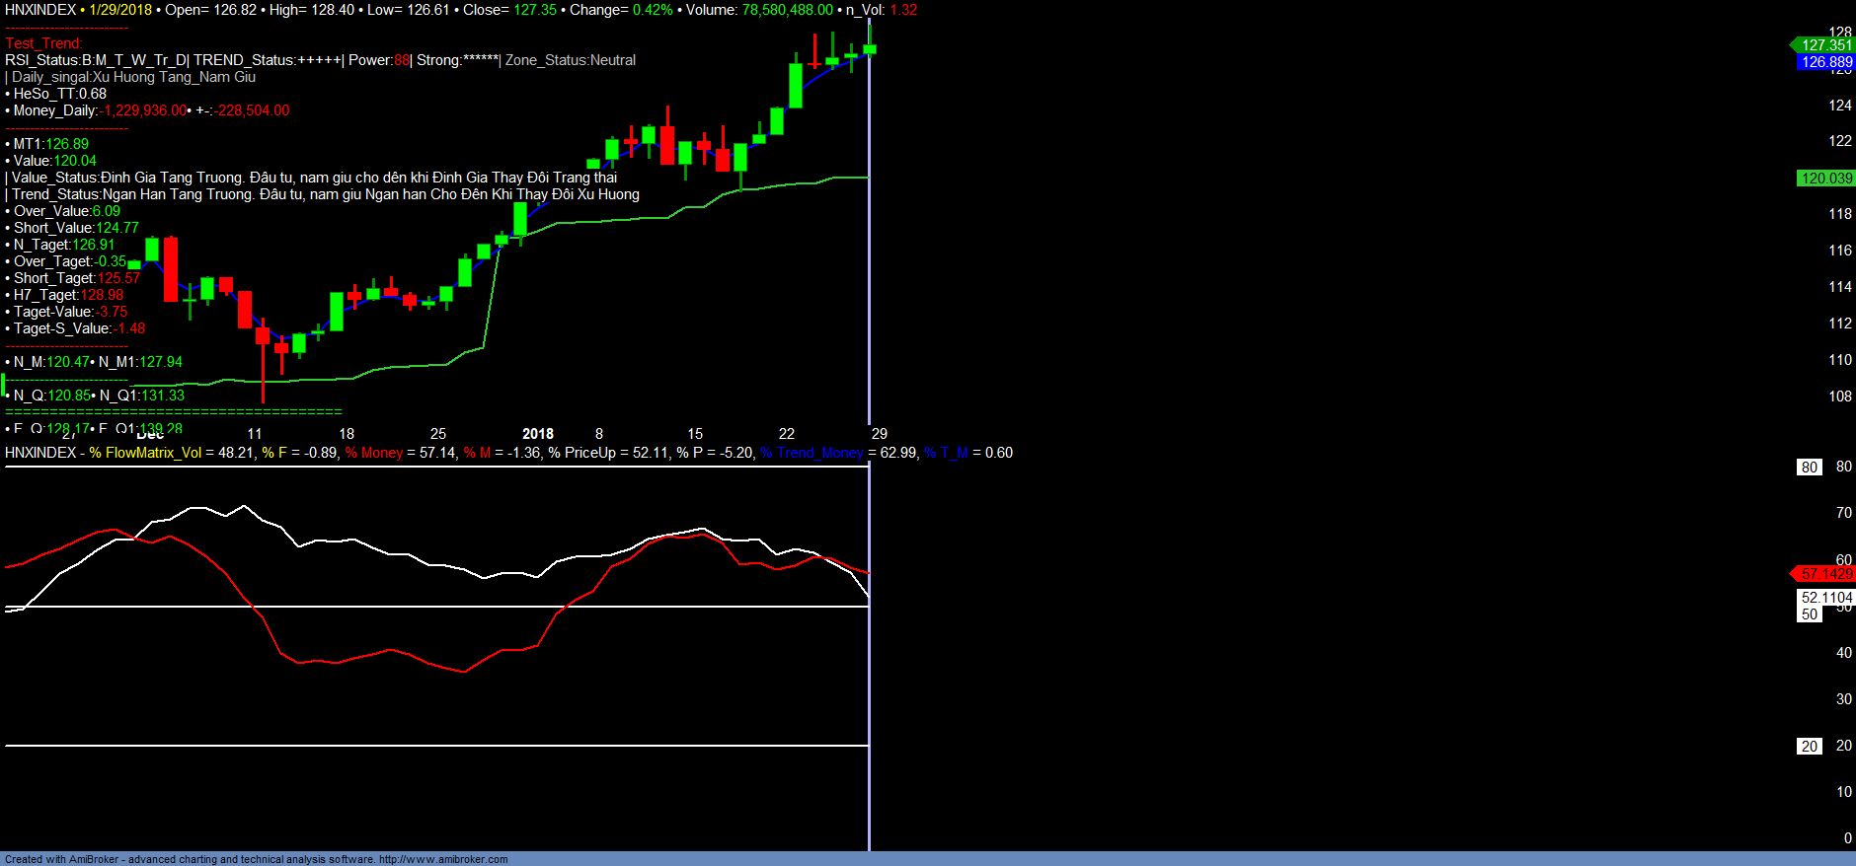Click the 2018 year label on date axis
Image resolution: width=1856 pixels, height=866 pixels.
pos(537,434)
